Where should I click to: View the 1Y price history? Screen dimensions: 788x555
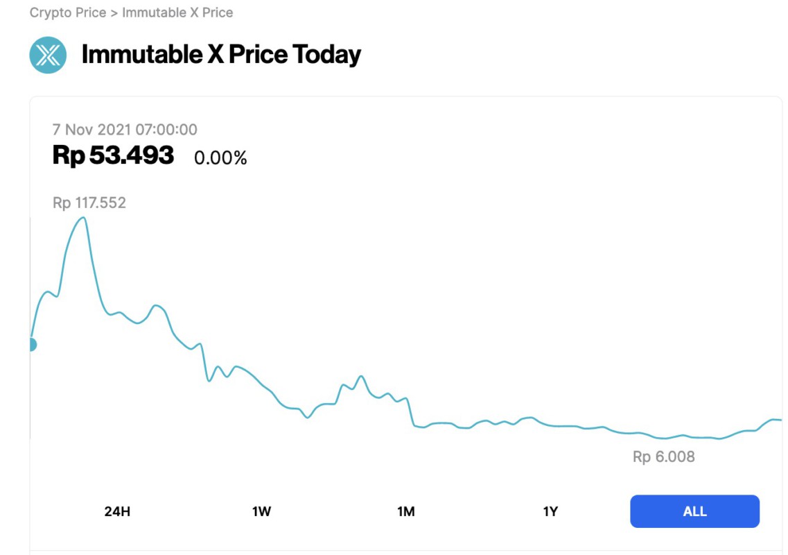click(x=550, y=511)
